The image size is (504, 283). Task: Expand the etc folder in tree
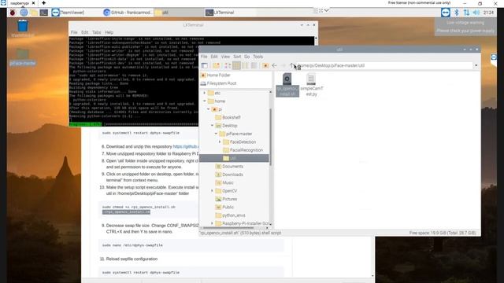coord(205,93)
